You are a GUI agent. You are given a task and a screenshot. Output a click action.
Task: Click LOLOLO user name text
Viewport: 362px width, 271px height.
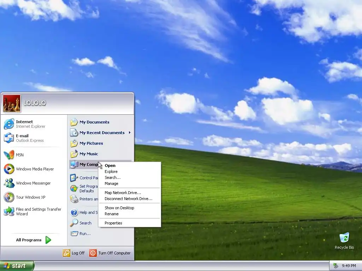coord(35,103)
